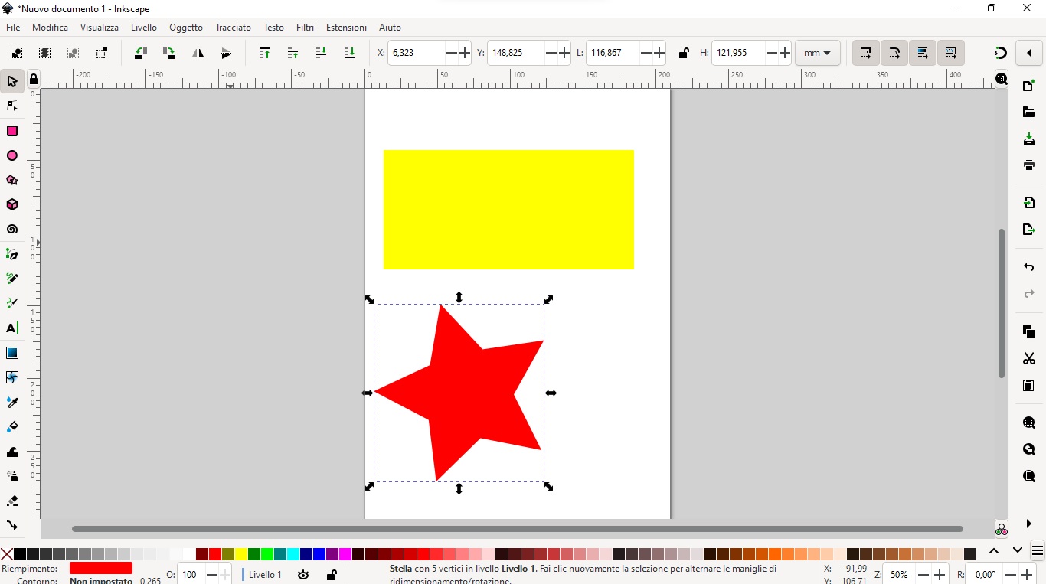Open the Estensioni menu
Screen dimensions: 1046x584
click(x=345, y=28)
